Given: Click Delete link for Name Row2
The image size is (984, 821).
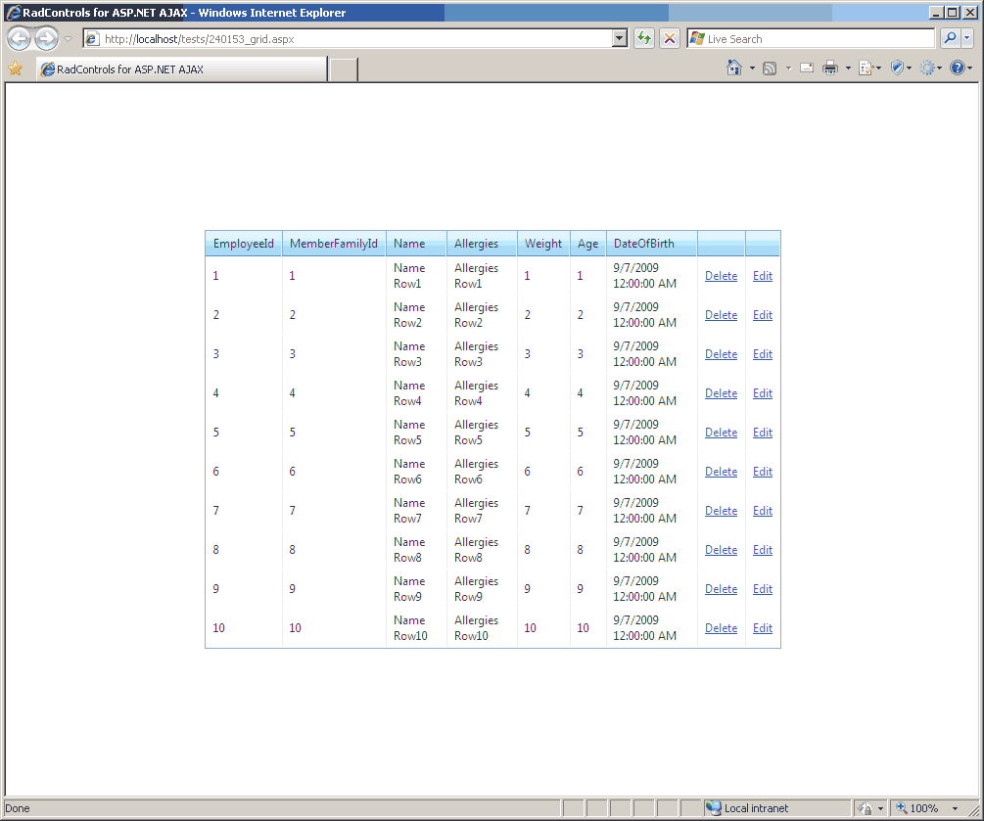Looking at the screenshot, I should click(x=721, y=315).
